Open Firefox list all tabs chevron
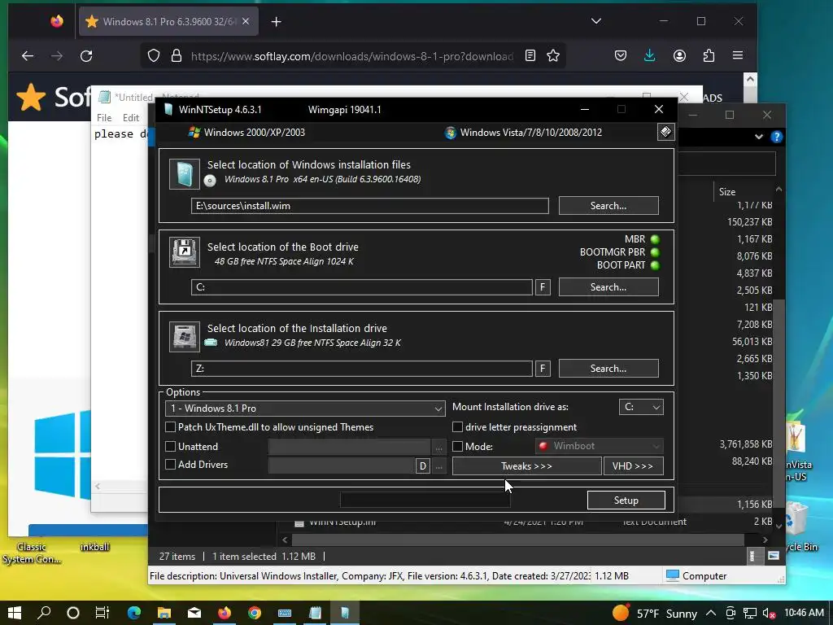This screenshot has height=625, width=833. click(x=596, y=21)
